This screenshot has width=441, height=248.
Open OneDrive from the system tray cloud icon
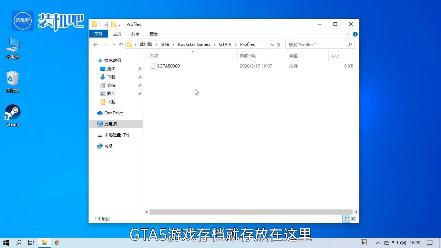[x=387, y=242]
